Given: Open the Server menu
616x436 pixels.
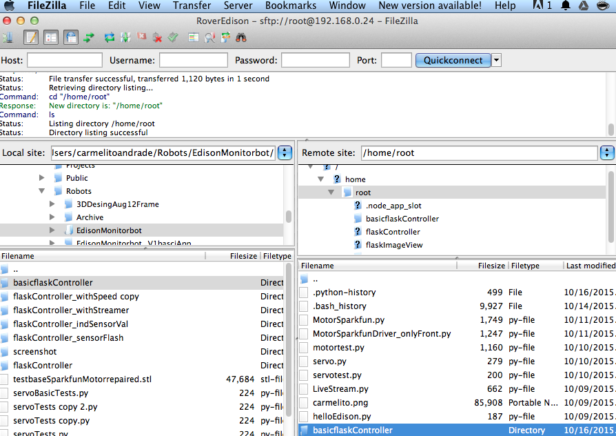Looking at the screenshot, I should pyautogui.click(x=238, y=6).
